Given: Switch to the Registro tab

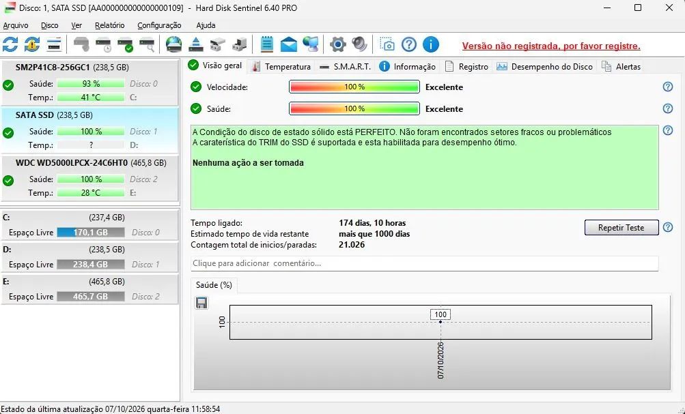Looking at the screenshot, I should (x=466, y=67).
